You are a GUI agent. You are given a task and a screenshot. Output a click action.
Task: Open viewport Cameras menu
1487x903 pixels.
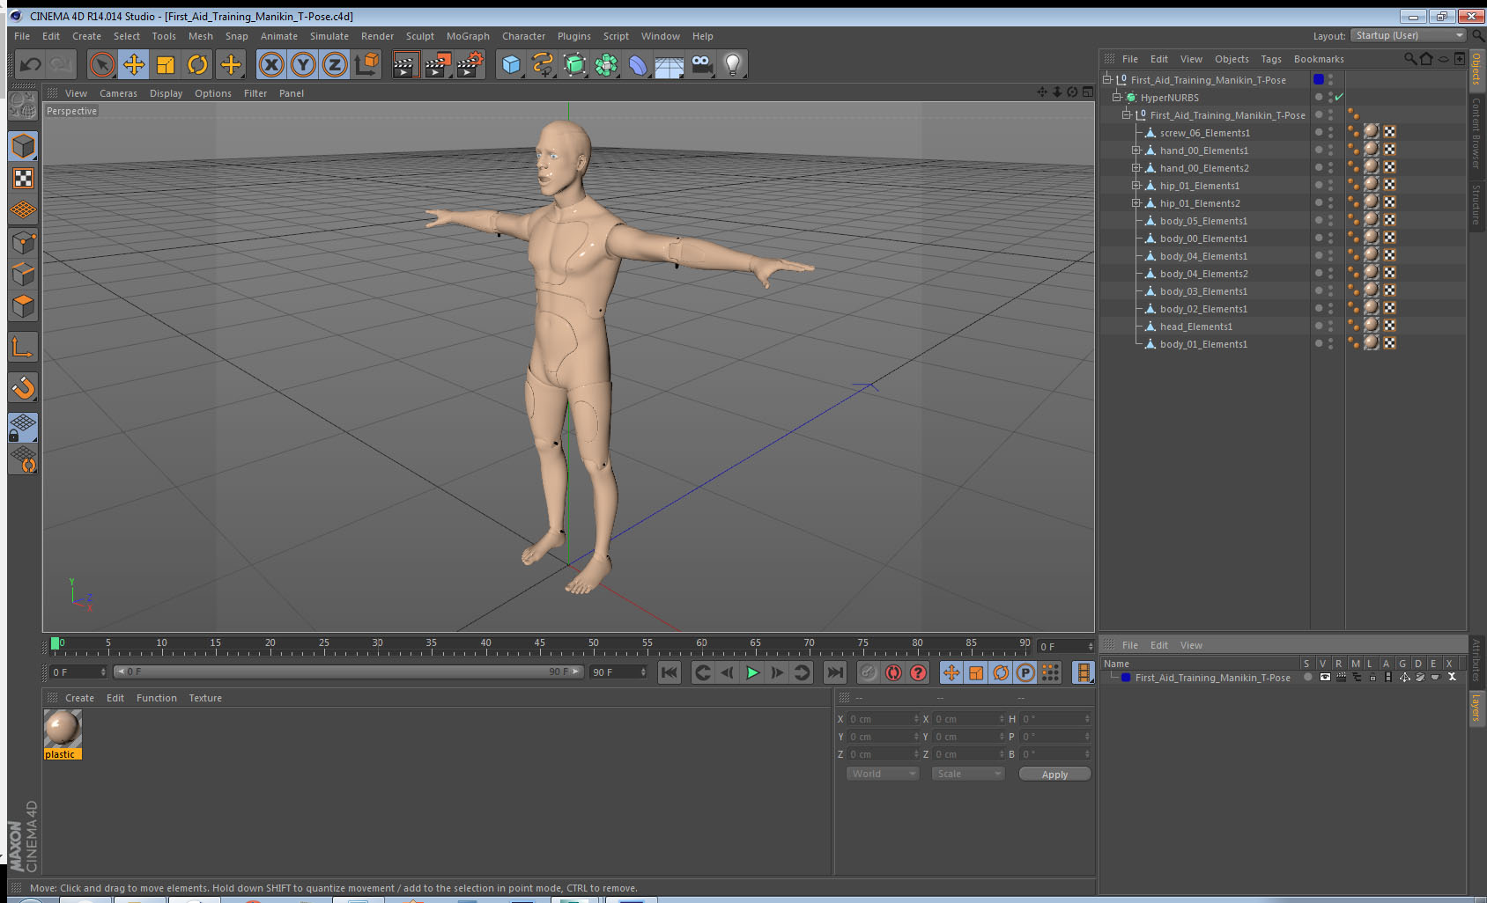[x=118, y=93]
